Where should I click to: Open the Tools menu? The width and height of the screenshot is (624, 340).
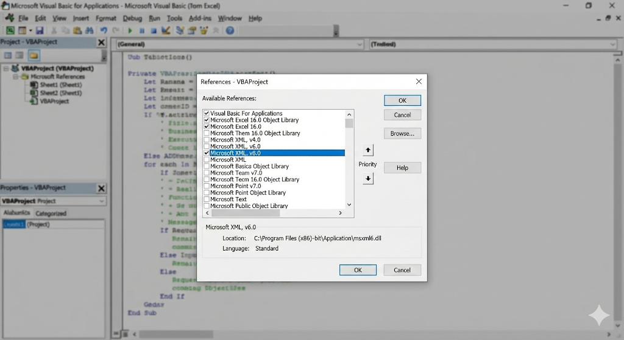pyautogui.click(x=174, y=18)
